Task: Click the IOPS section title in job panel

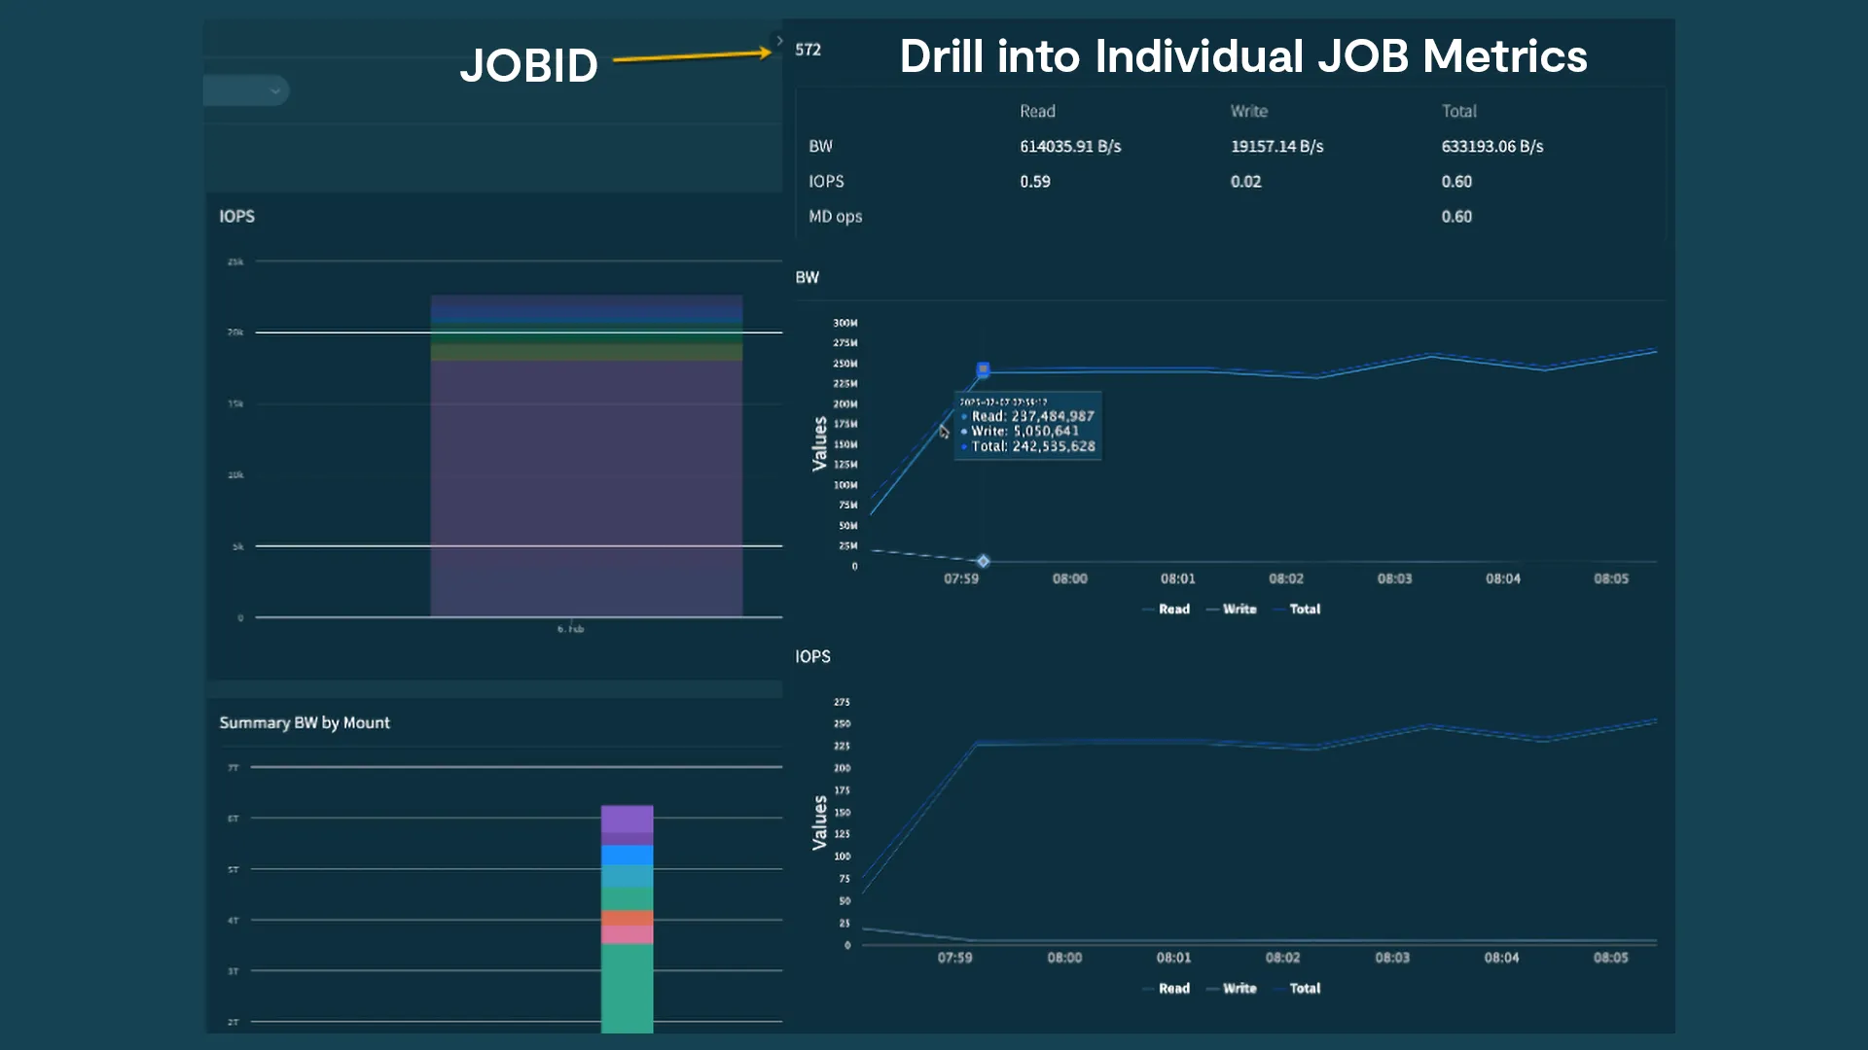Action: coord(812,657)
